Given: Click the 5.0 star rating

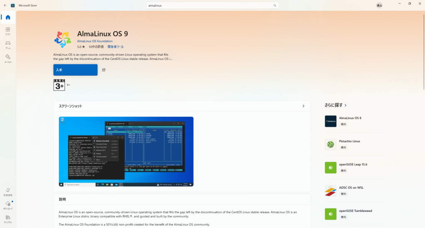Looking at the screenshot, I should tap(81, 47).
